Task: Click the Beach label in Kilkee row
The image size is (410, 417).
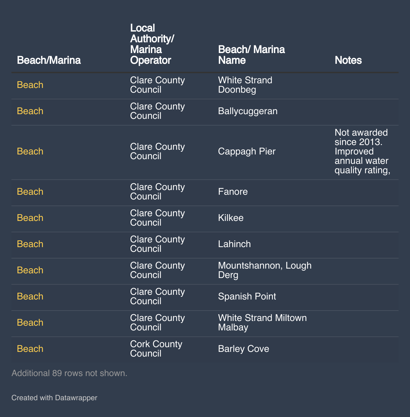Action: pos(30,218)
